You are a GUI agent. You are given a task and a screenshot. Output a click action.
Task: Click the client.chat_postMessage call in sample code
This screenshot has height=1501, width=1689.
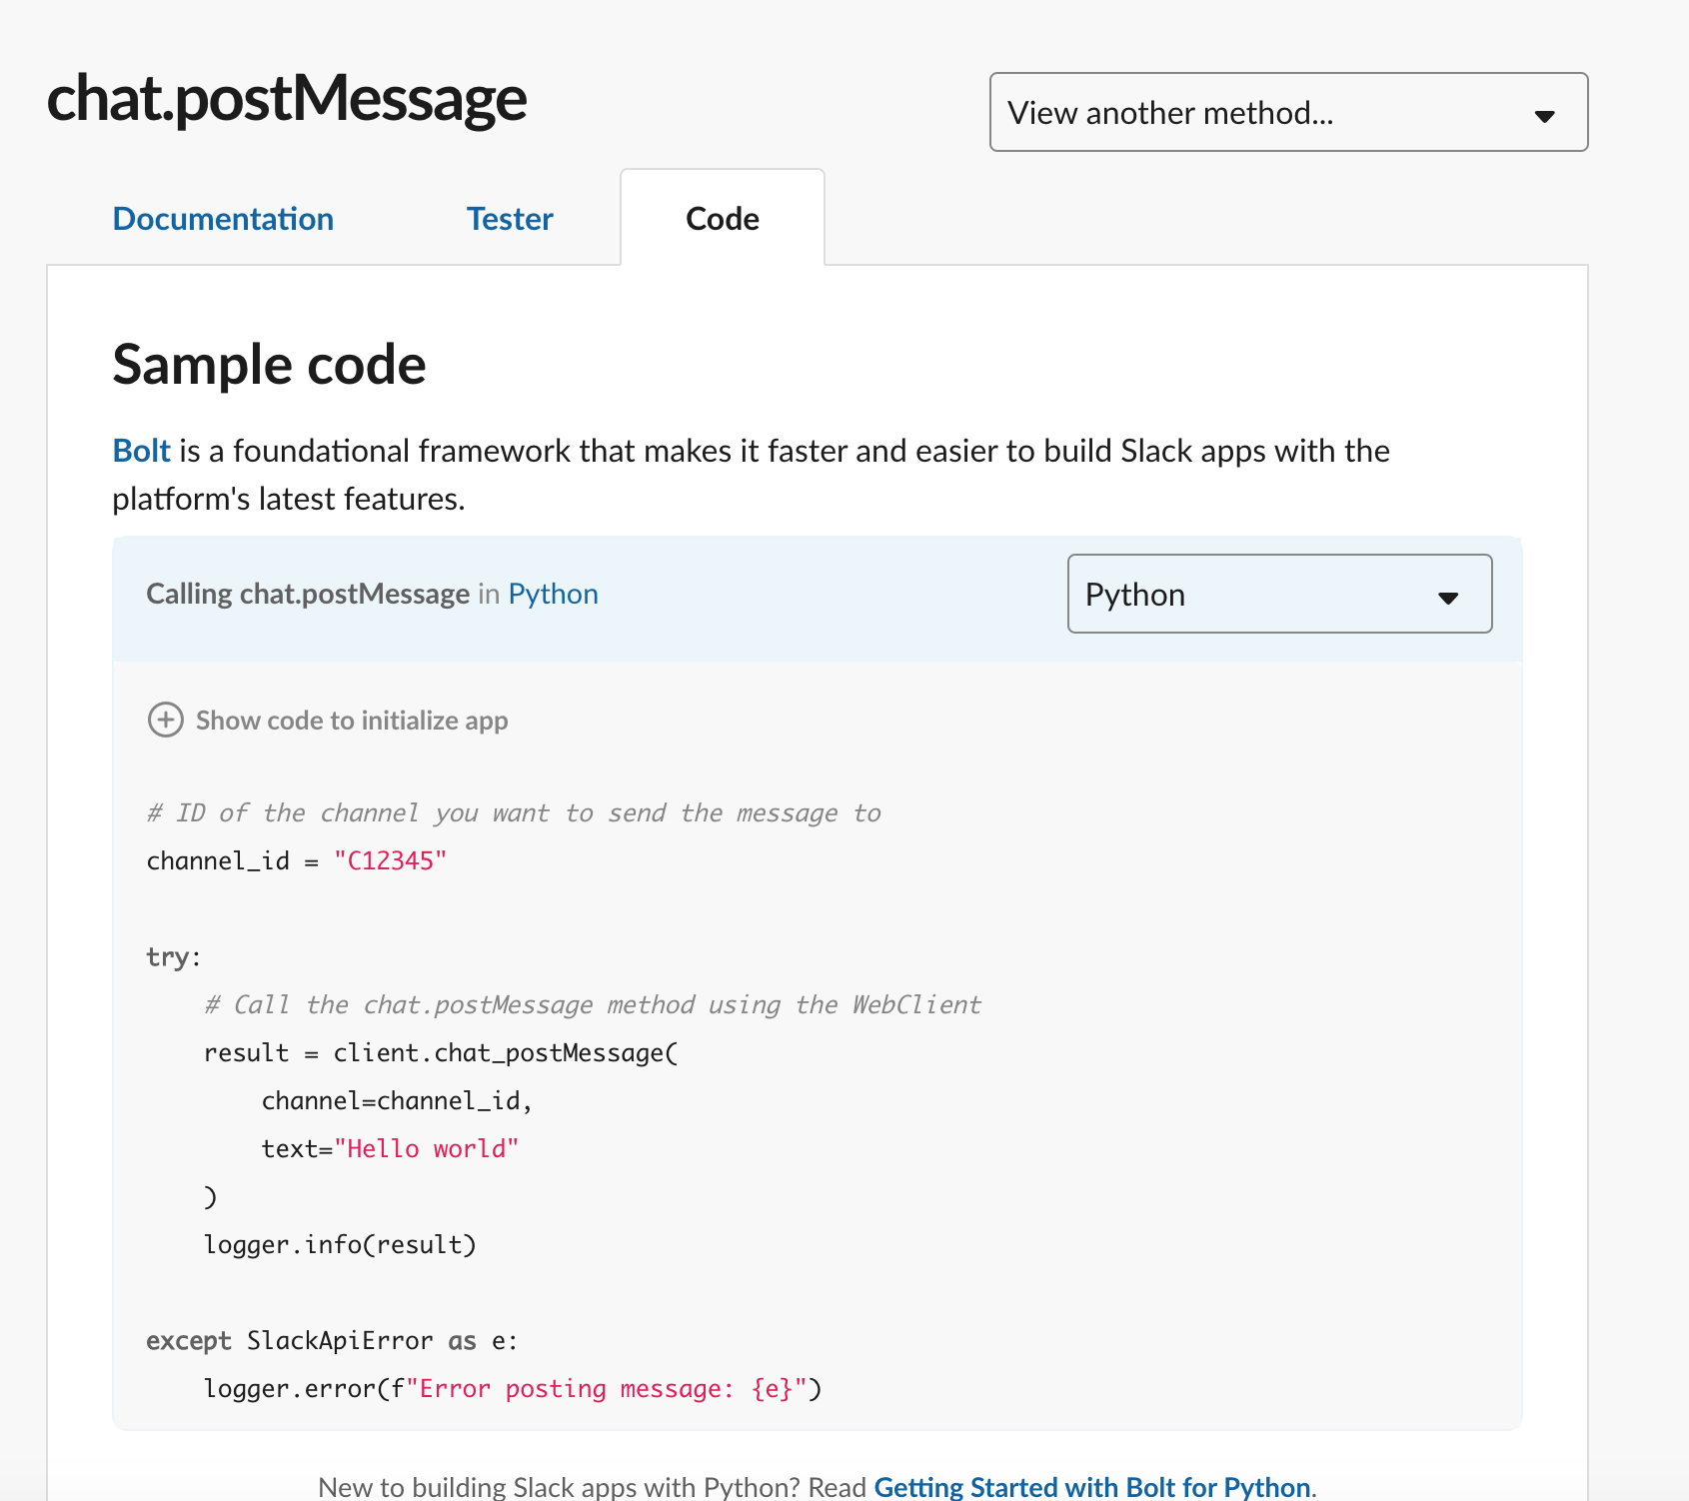(504, 1052)
